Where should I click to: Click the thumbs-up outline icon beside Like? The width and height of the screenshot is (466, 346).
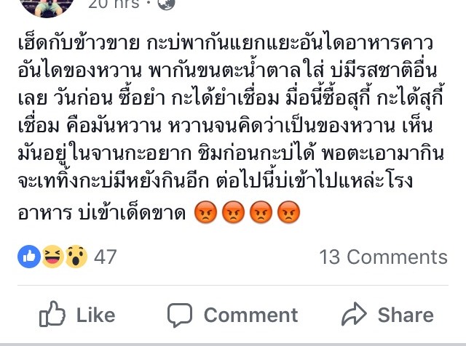pos(52,314)
